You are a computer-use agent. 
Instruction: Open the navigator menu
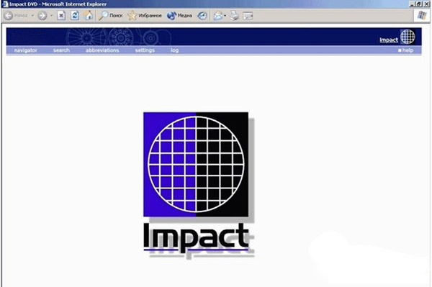point(26,50)
